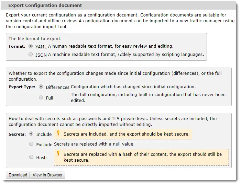Select Hash secrets radio button
This screenshot has width=241, height=185.
click(x=31, y=157)
